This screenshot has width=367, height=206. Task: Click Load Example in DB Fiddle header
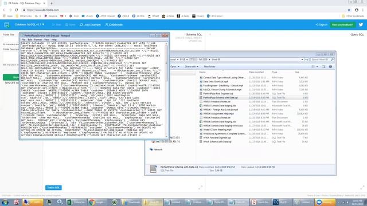coord(91,25)
